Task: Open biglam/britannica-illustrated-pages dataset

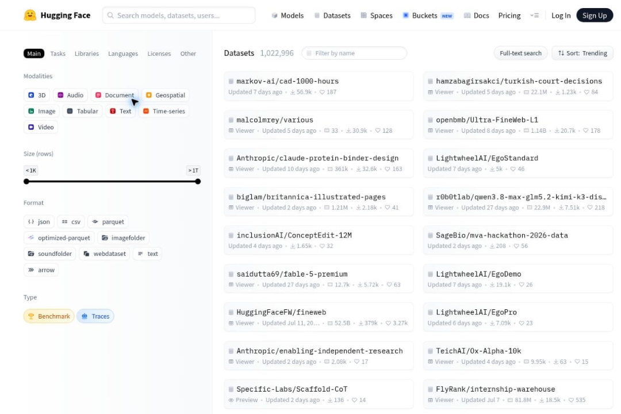Action: click(x=319, y=202)
